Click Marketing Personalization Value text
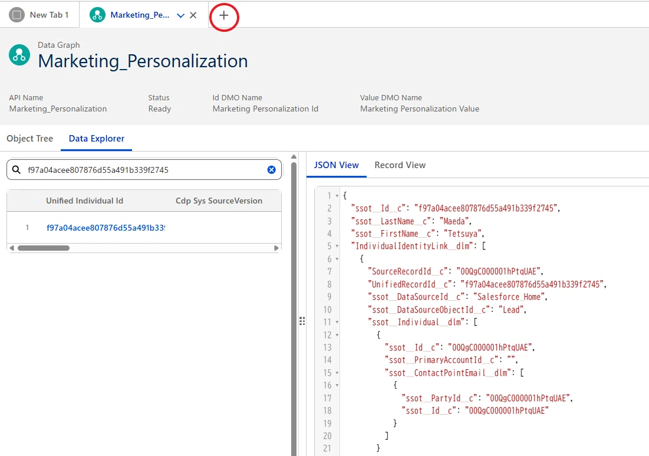649x456 pixels. coord(420,109)
